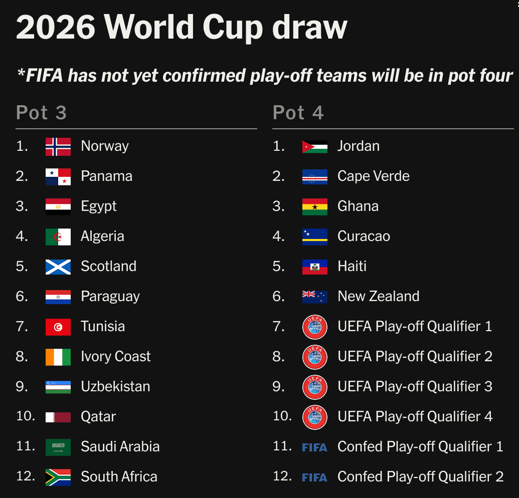The width and height of the screenshot is (519, 498).
Task: Select the Uzbekistan team name
Action: pyautogui.click(x=115, y=386)
